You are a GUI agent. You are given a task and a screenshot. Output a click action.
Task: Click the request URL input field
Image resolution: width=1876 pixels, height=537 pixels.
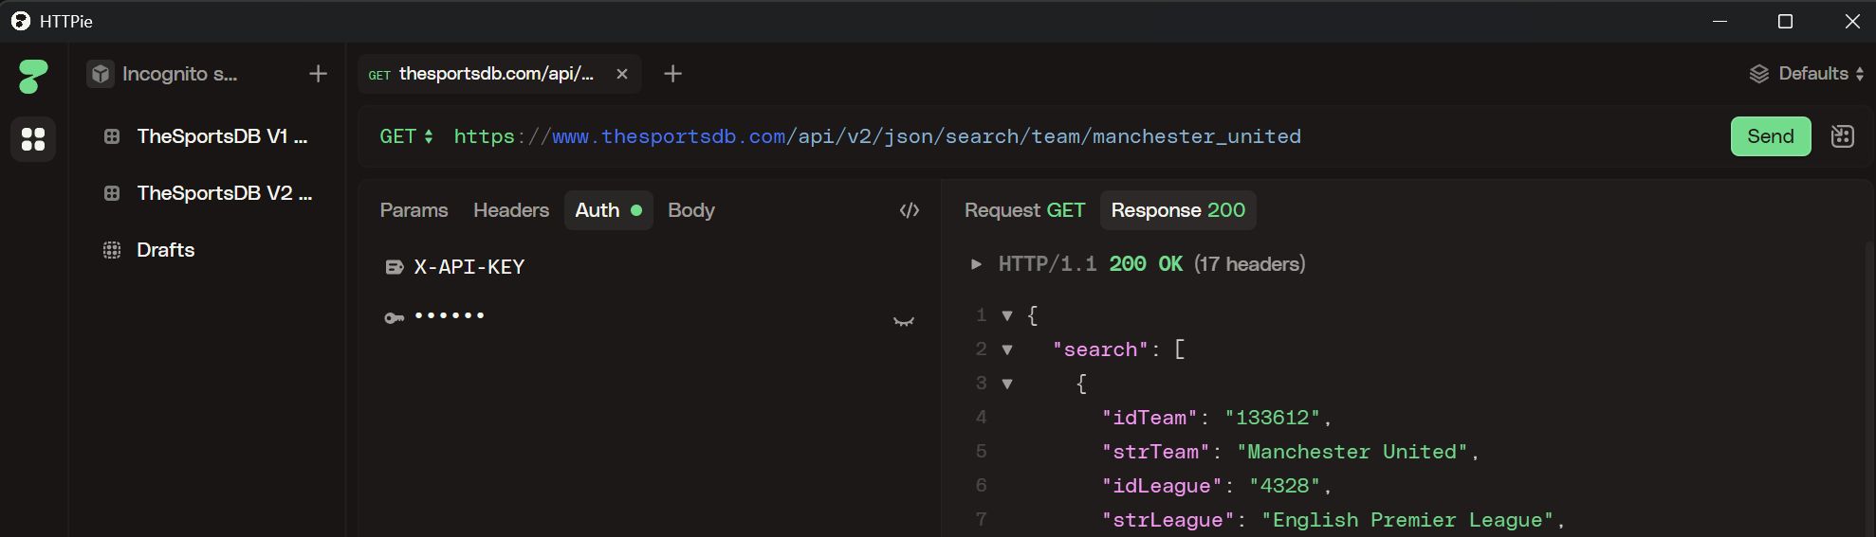click(x=1043, y=136)
